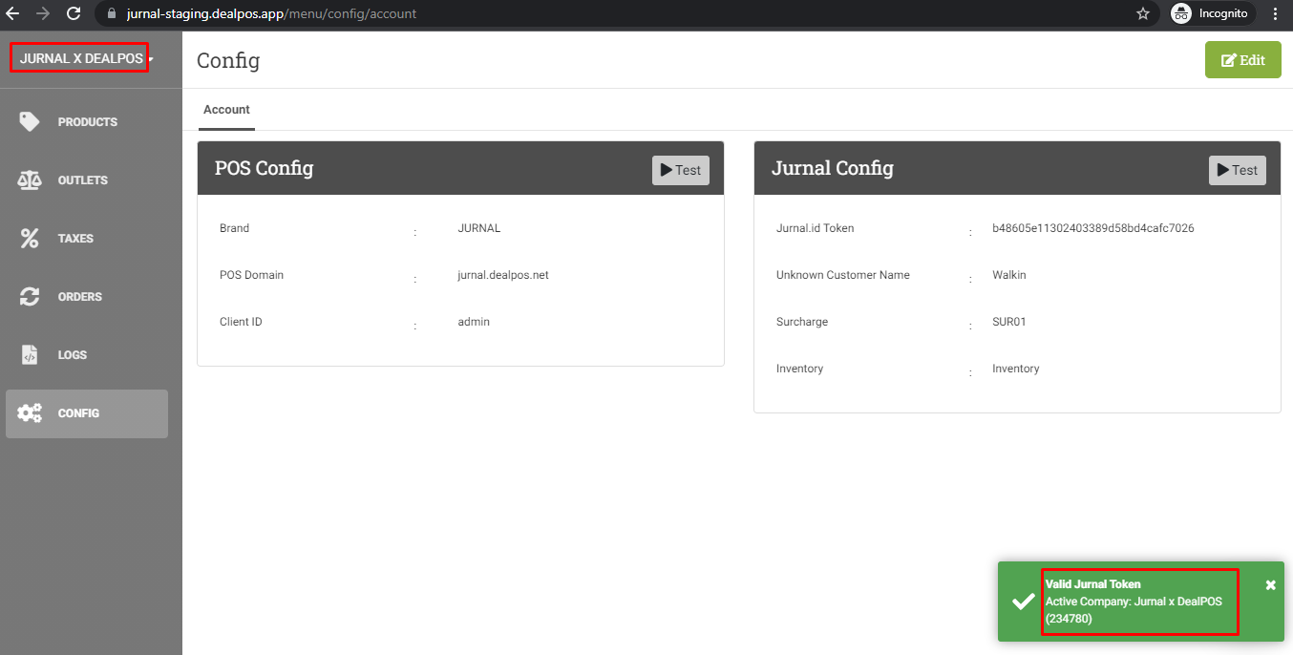The height and width of the screenshot is (655, 1293).
Task: Click the POS Config panel title
Action: tap(264, 168)
